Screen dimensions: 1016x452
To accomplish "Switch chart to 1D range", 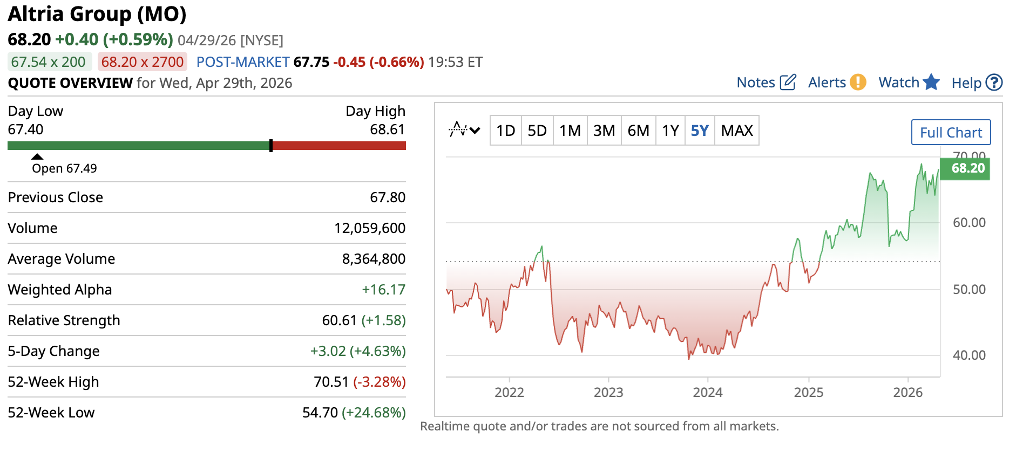I will [x=506, y=131].
